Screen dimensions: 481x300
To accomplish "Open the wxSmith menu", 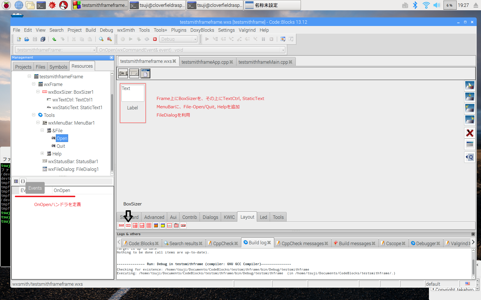I will [126, 30].
